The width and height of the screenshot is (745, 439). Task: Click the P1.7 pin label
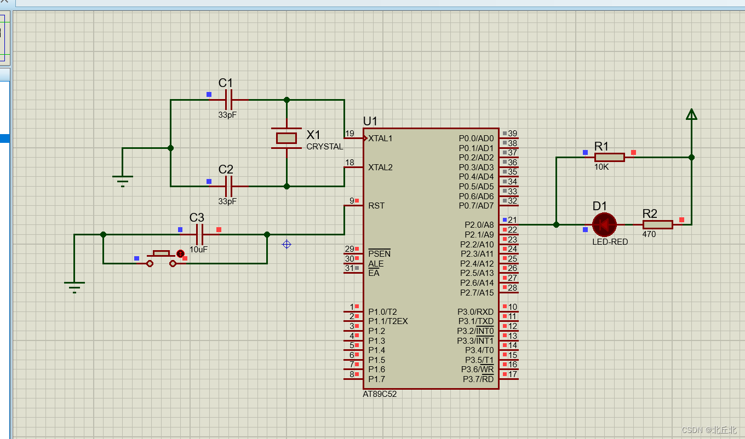pyautogui.click(x=376, y=379)
